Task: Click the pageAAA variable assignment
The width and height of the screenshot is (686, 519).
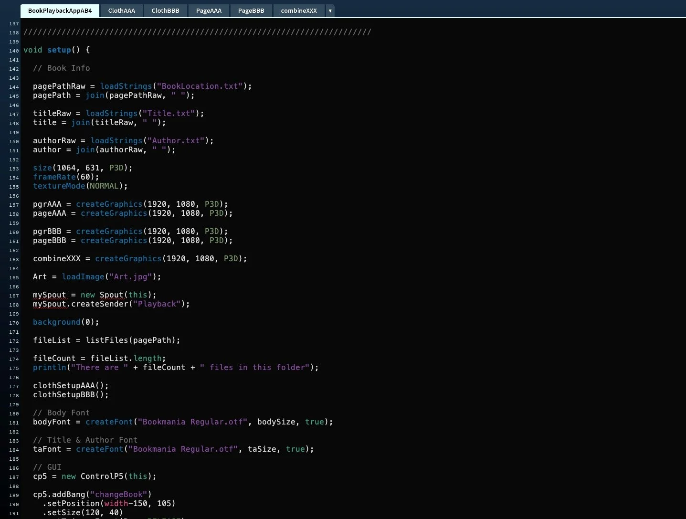Action: pyautogui.click(x=133, y=213)
